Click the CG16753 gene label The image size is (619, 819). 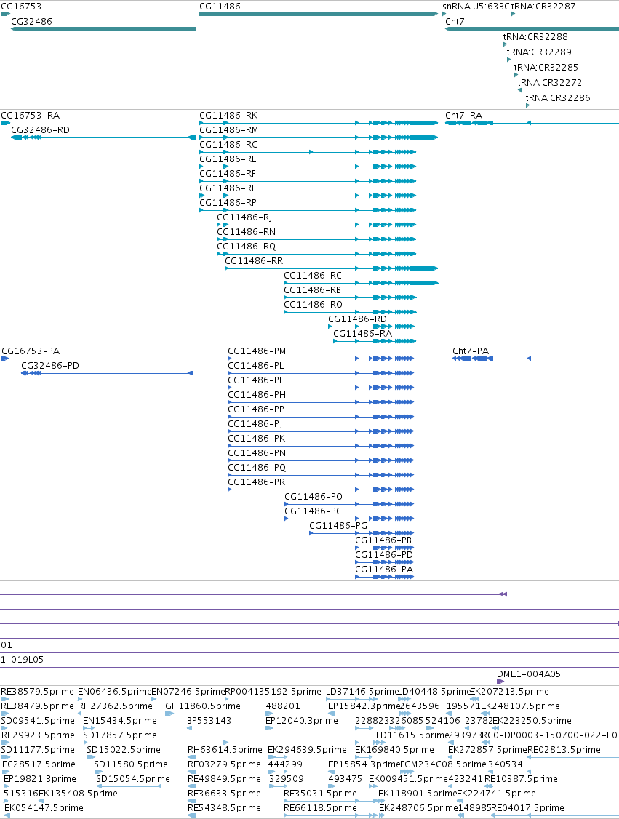(x=21, y=7)
